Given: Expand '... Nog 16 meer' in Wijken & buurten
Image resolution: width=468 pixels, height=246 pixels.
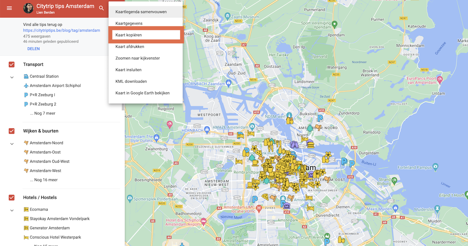Looking at the screenshot, I should (x=44, y=180).
